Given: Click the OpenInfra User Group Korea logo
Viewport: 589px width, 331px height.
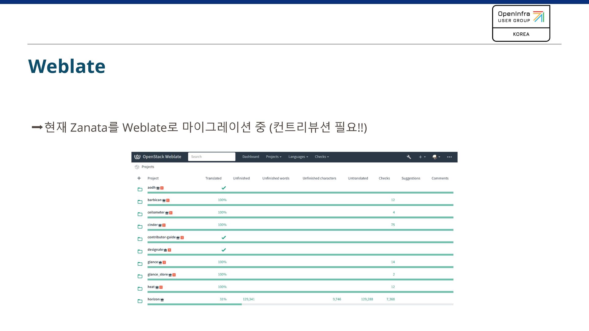Looking at the screenshot, I should click(x=521, y=23).
